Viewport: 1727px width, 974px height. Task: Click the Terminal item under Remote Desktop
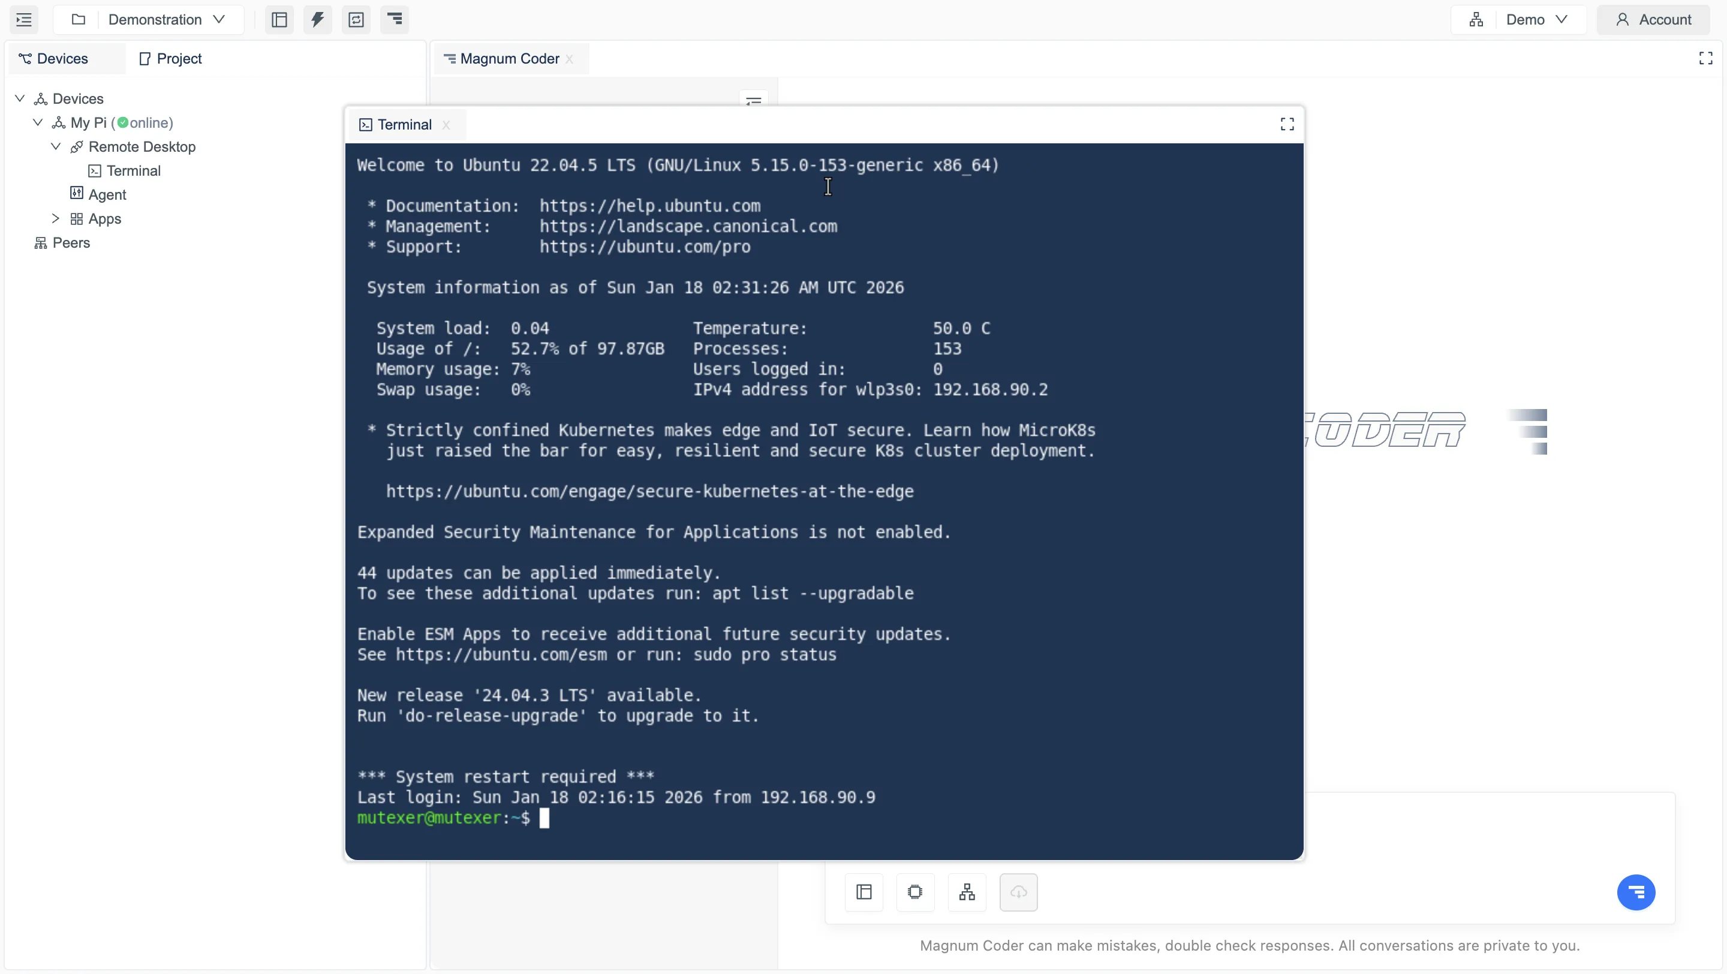coord(132,170)
